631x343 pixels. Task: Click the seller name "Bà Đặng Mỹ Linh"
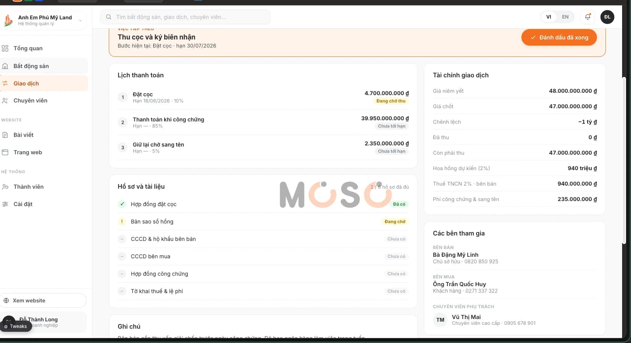tap(456, 255)
